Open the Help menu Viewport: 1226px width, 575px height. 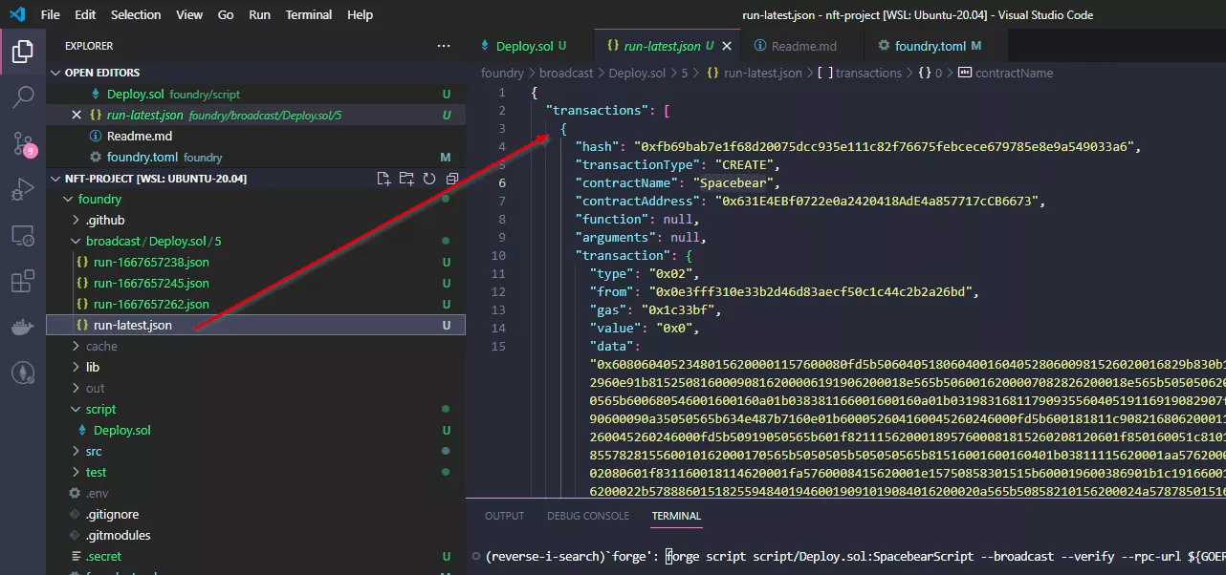point(361,15)
